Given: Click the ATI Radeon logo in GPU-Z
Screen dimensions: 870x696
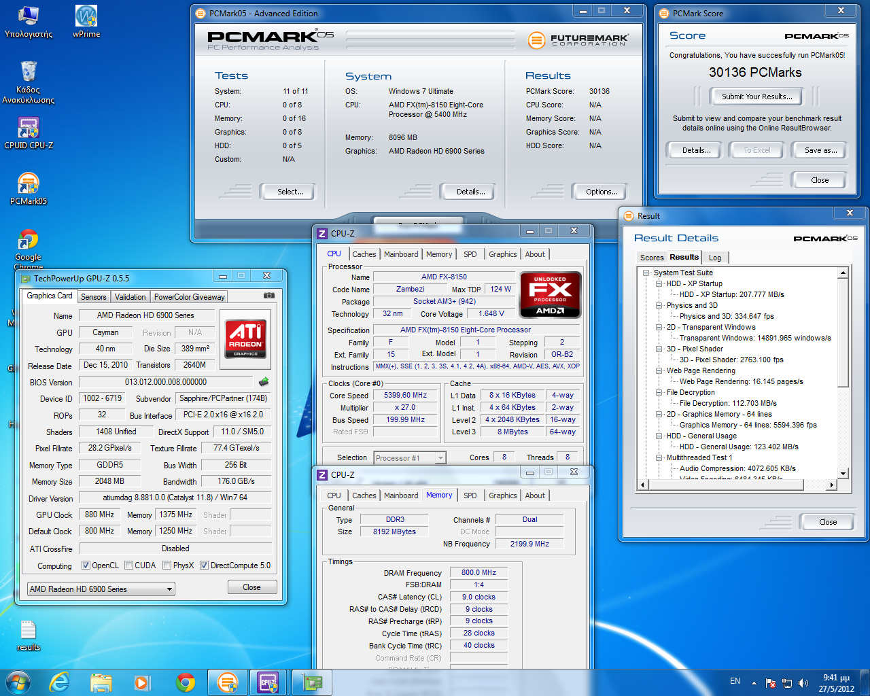Looking at the screenshot, I should click(245, 338).
